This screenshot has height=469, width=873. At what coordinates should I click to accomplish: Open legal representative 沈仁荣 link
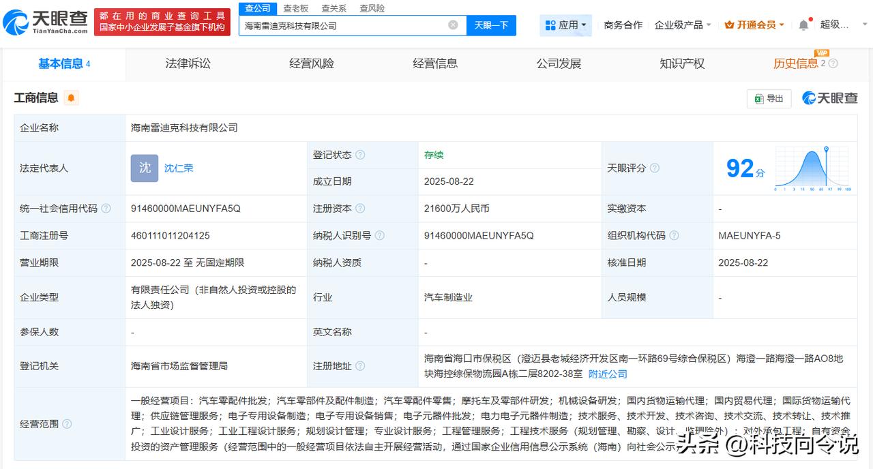coord(179,168)
